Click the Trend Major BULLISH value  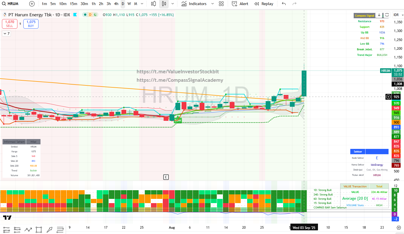click(382, 55)
